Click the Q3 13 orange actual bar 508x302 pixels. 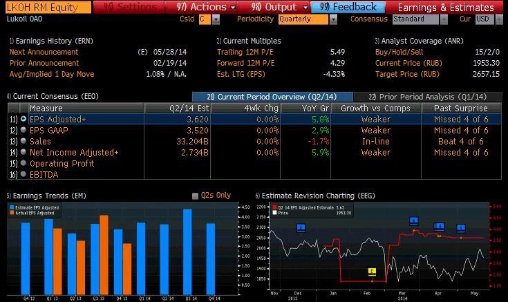point(104,255)
